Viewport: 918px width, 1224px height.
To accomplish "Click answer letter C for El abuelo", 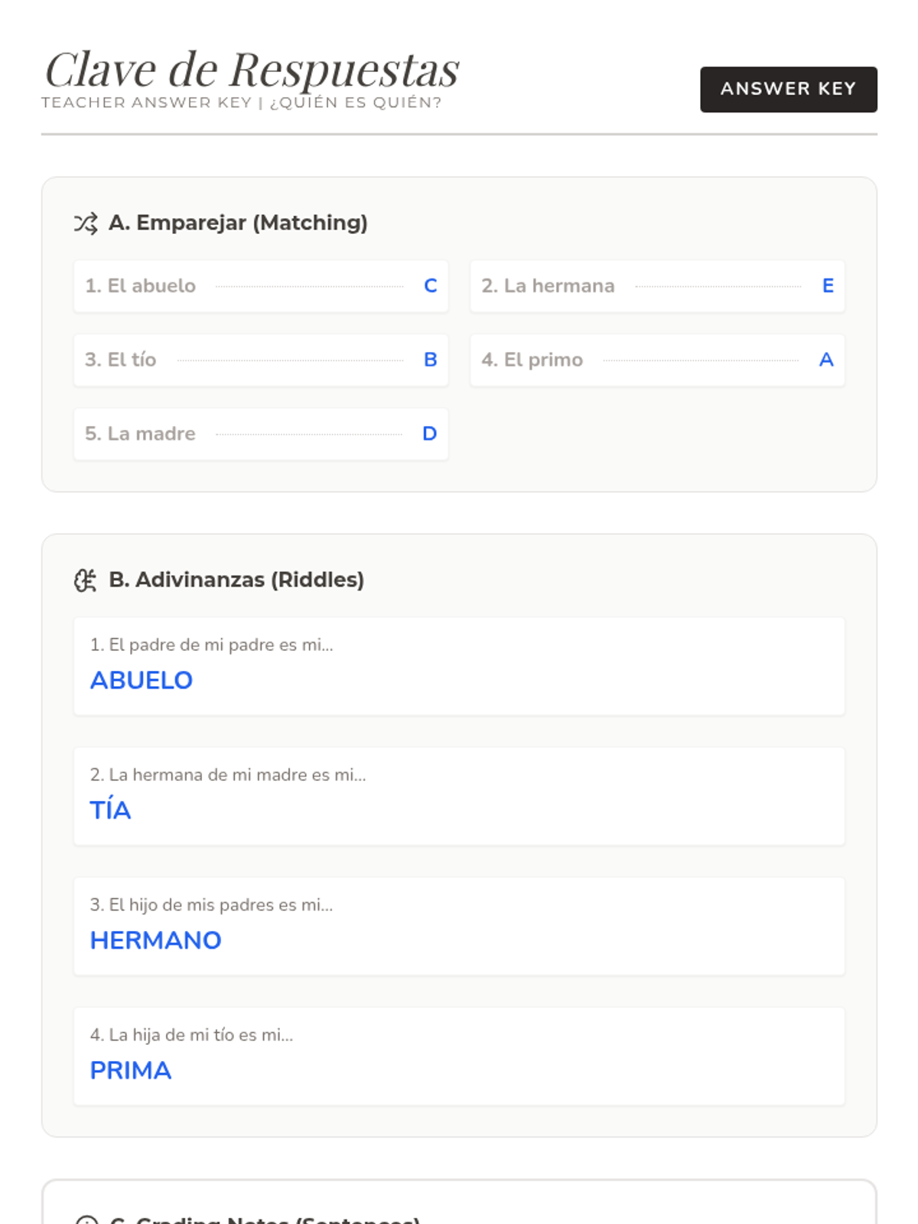I will (x=431, y=286).
